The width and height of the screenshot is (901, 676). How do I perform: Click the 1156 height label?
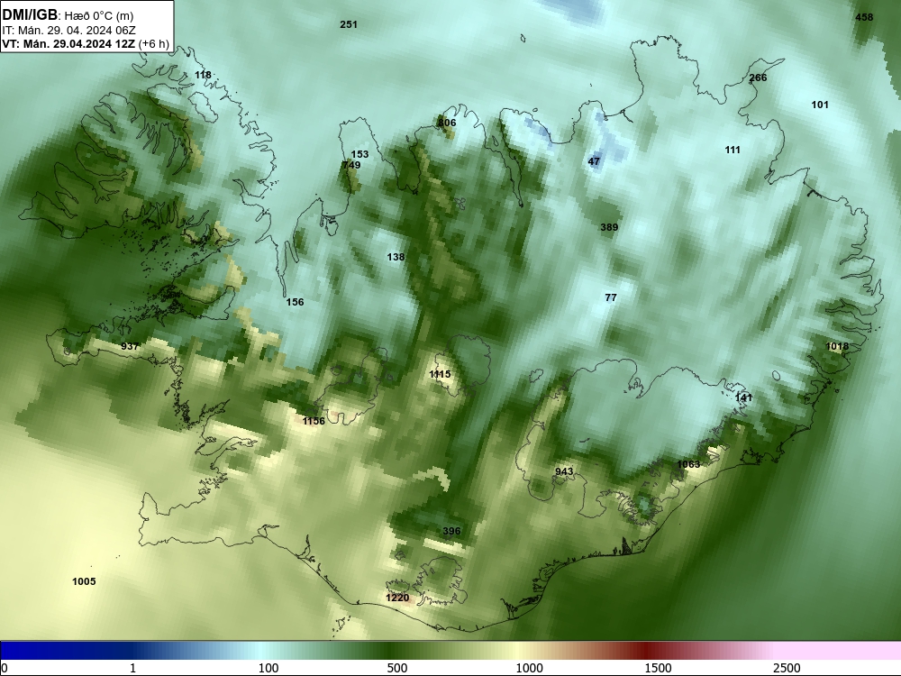point(314,421)
